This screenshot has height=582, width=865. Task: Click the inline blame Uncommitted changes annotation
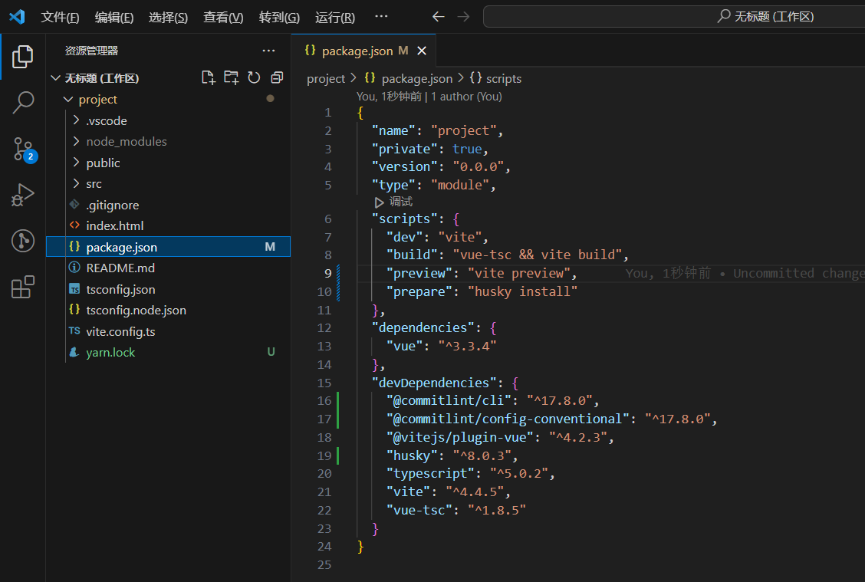coord(745,273)
